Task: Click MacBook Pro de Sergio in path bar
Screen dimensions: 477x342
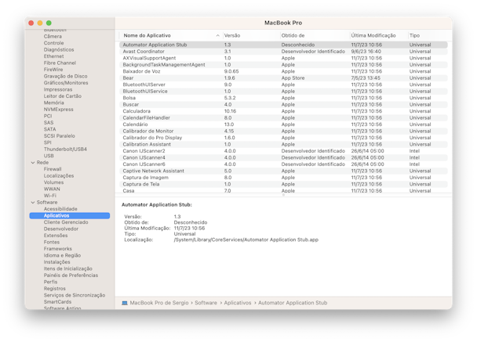Action: 159,303
